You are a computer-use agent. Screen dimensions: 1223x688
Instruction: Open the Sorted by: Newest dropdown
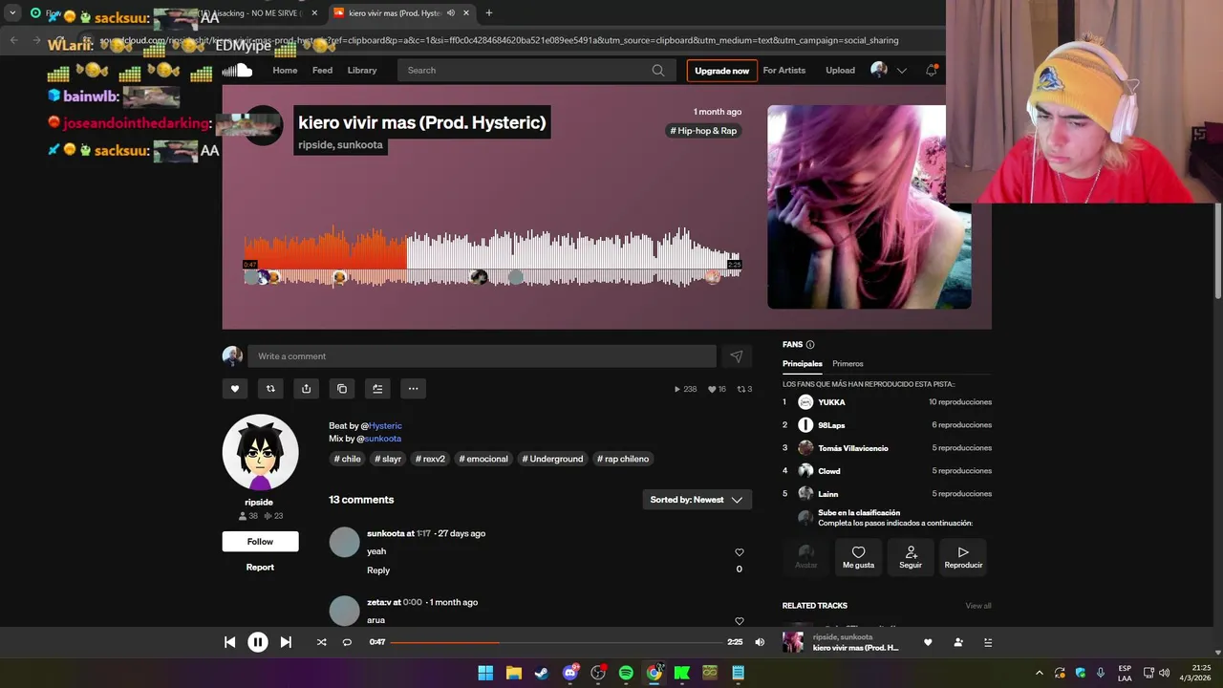[697, 500]
